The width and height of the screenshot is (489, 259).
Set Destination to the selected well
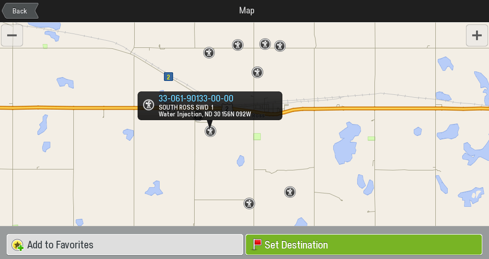pyautogui.click(x=363, y=245)
